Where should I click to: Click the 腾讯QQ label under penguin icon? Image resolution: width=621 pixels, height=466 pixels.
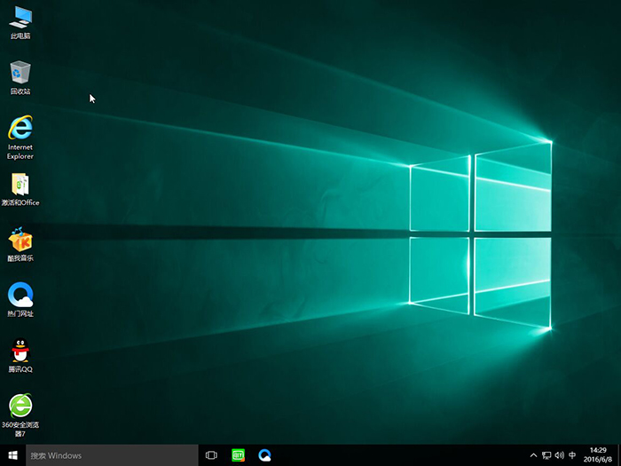pyautogui.click(x=20, y=369)
